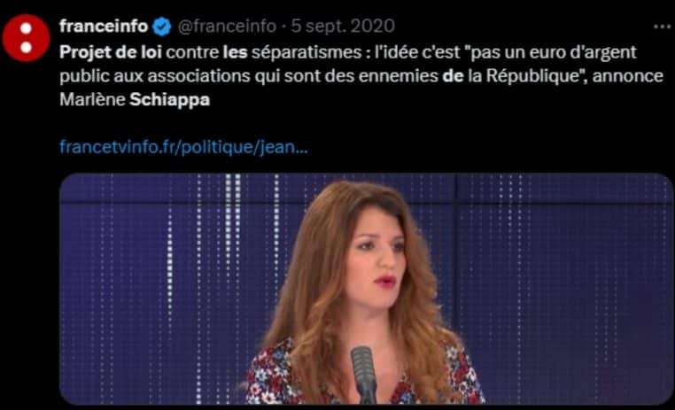Viewport: 675px width, 410px height.
Task: Open the tweet dated 5 sept. 2020
Action: 343,27
